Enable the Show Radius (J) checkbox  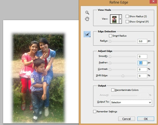point(127,16)
